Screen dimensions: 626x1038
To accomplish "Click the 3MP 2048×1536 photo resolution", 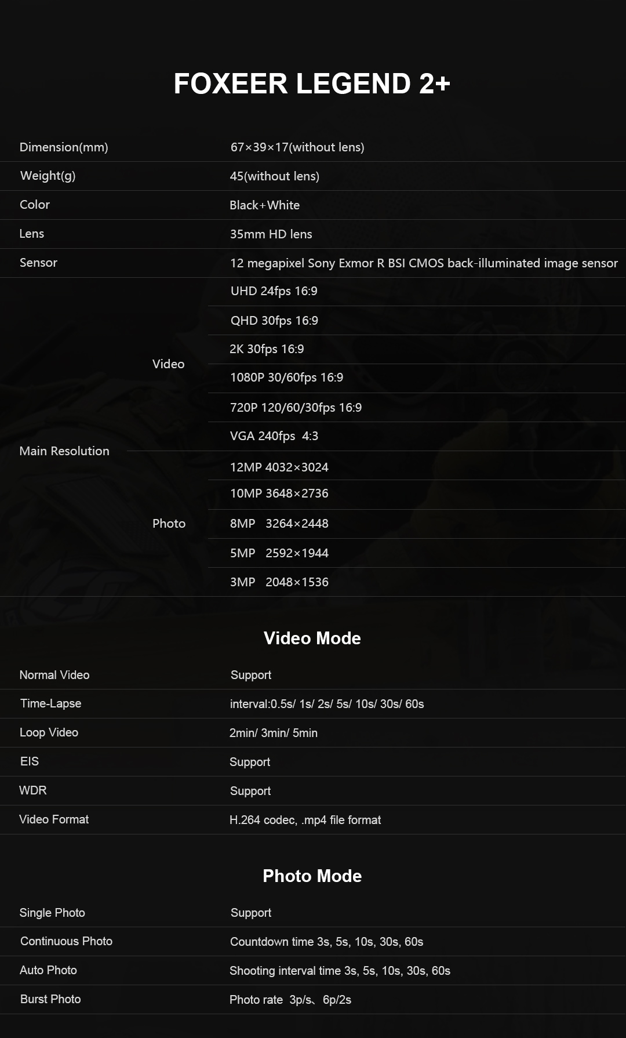I will pos(279,582).
